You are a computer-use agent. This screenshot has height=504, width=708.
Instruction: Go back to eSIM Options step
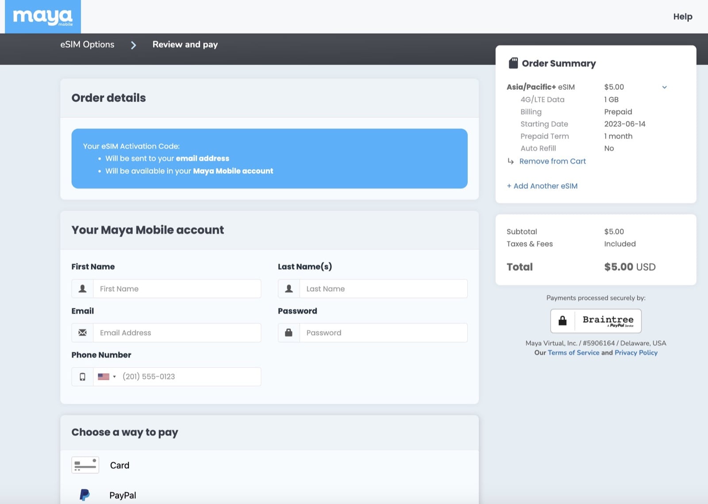[87, 44]
